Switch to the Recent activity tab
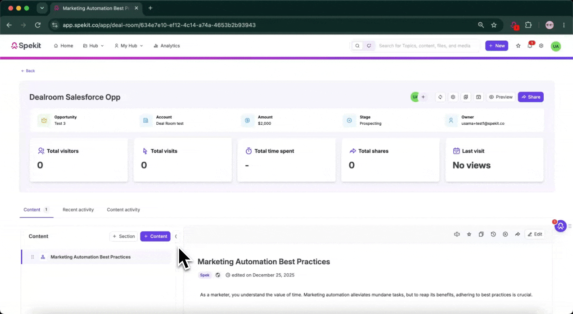This screenshot has height=314, width=573. click(x=78, y=210)
